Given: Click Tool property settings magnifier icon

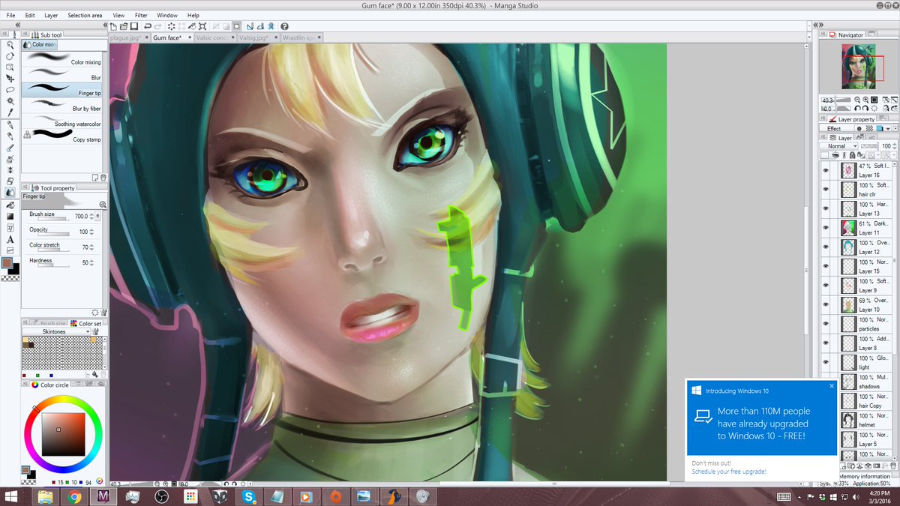Looking at the screenshot, I should tap(102, 204).
